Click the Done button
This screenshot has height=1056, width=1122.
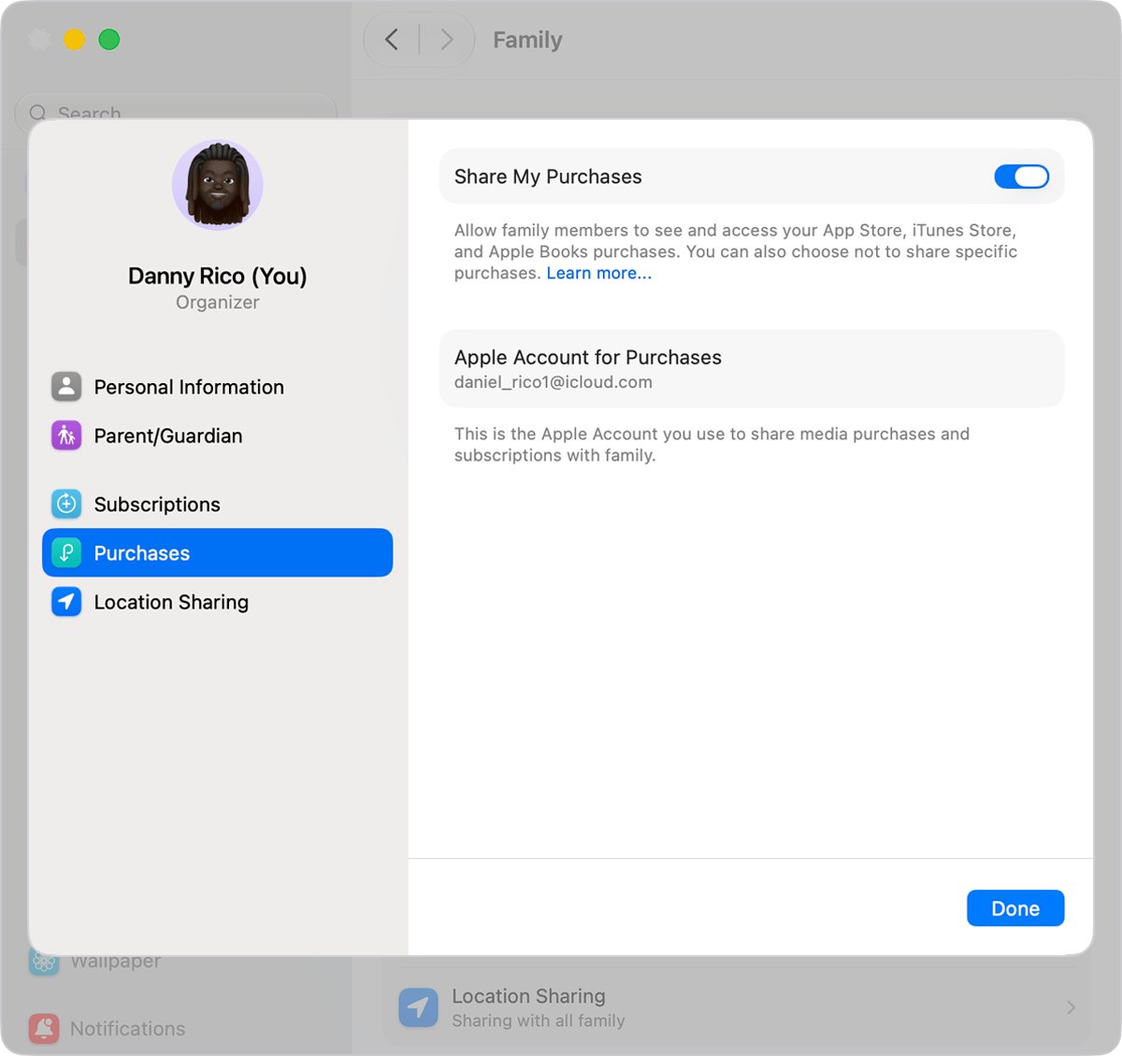pyautogui.click(x=1015, y=908)
